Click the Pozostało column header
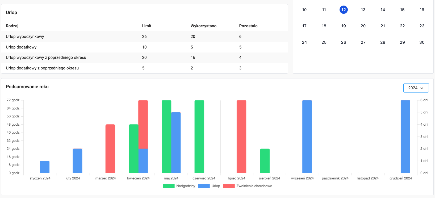Image resolution: width=435 pixels, height=198 pixels. point(248,26)
